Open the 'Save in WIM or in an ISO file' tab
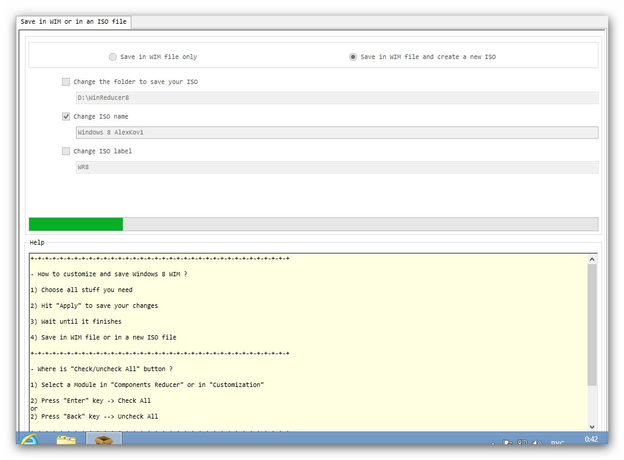Viewport: 624px width, 460px height. click(x=74, y=22)
